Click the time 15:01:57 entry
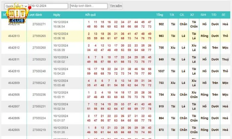Image resolution: width=232 pixels, height=139 pixels. click(59, 120)
